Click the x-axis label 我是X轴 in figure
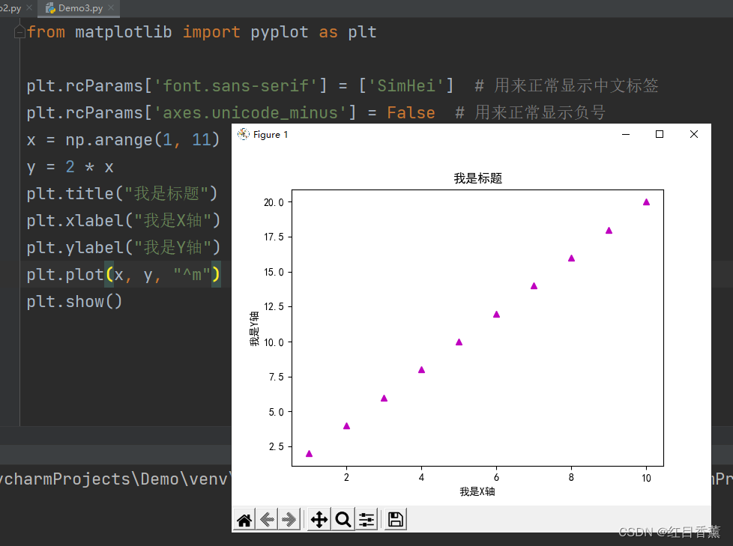Image resolution: width=733 pixels, height=546 pixels. pos(477,491)
